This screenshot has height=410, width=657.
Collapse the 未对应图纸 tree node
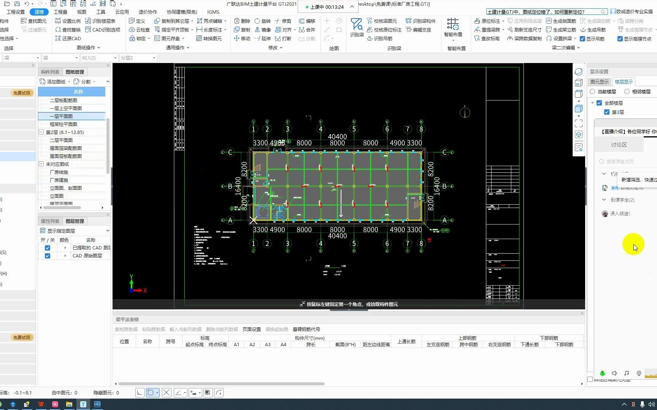pyautogui.click(x=41, y=164)
